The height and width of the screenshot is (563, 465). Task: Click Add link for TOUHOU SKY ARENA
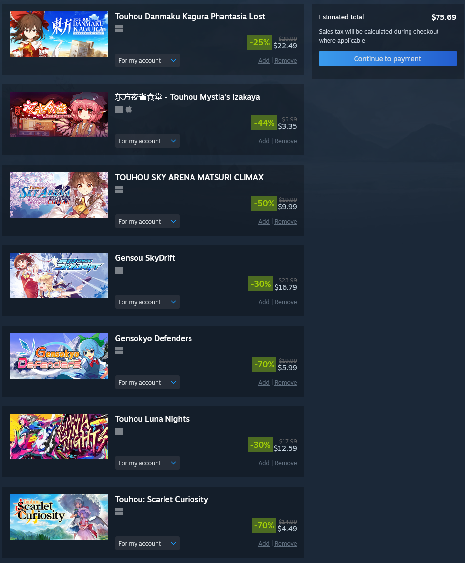264,221
